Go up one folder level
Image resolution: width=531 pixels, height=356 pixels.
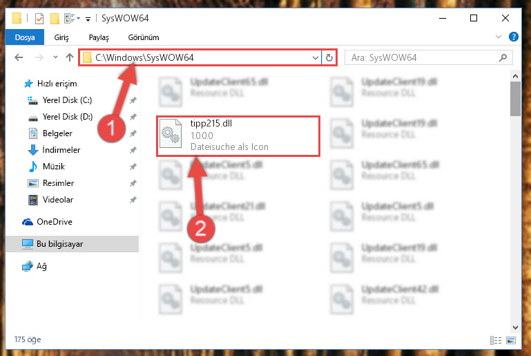coord(70,57)
